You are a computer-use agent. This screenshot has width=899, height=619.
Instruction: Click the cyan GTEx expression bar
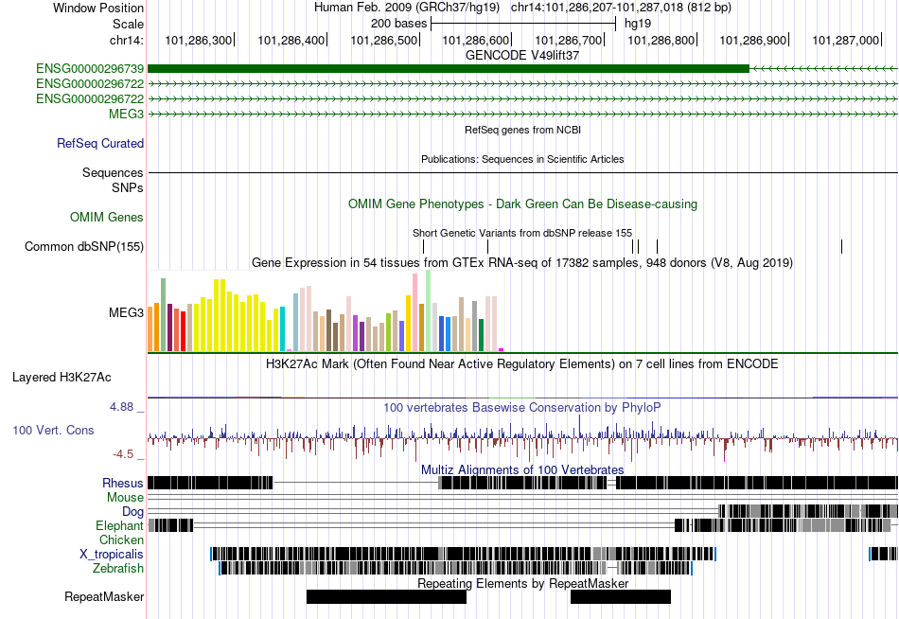click(x=283, y=329)
